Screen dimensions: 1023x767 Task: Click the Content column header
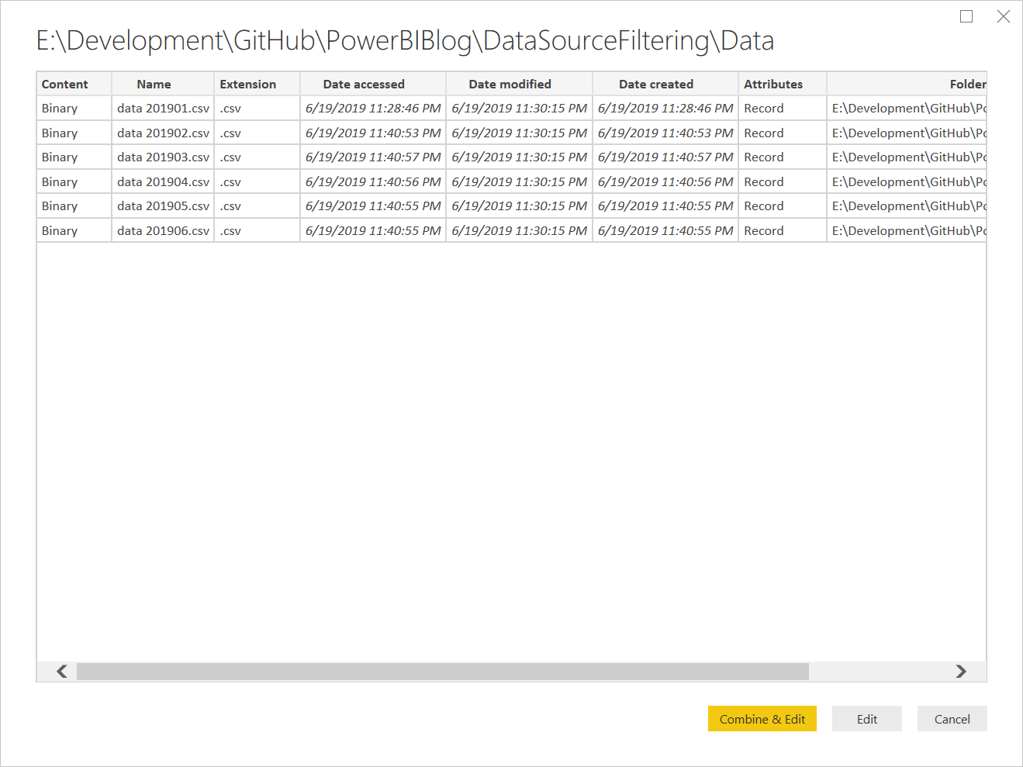[x=64, y=84]
